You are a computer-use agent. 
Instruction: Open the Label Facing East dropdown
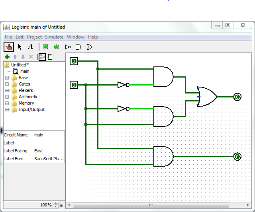pyautogui.click(x=49, y=151)
